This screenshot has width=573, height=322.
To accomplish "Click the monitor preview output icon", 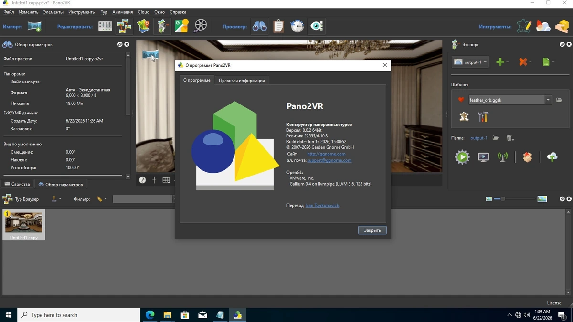I will 483,157.
